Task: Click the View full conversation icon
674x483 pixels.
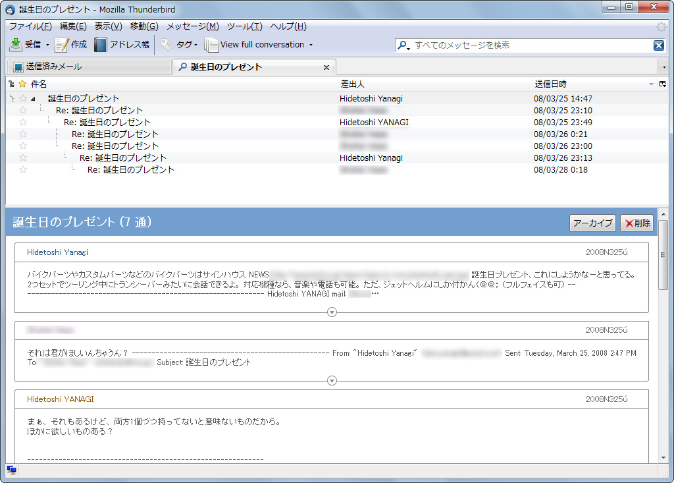Action: (x=212, y=45)
